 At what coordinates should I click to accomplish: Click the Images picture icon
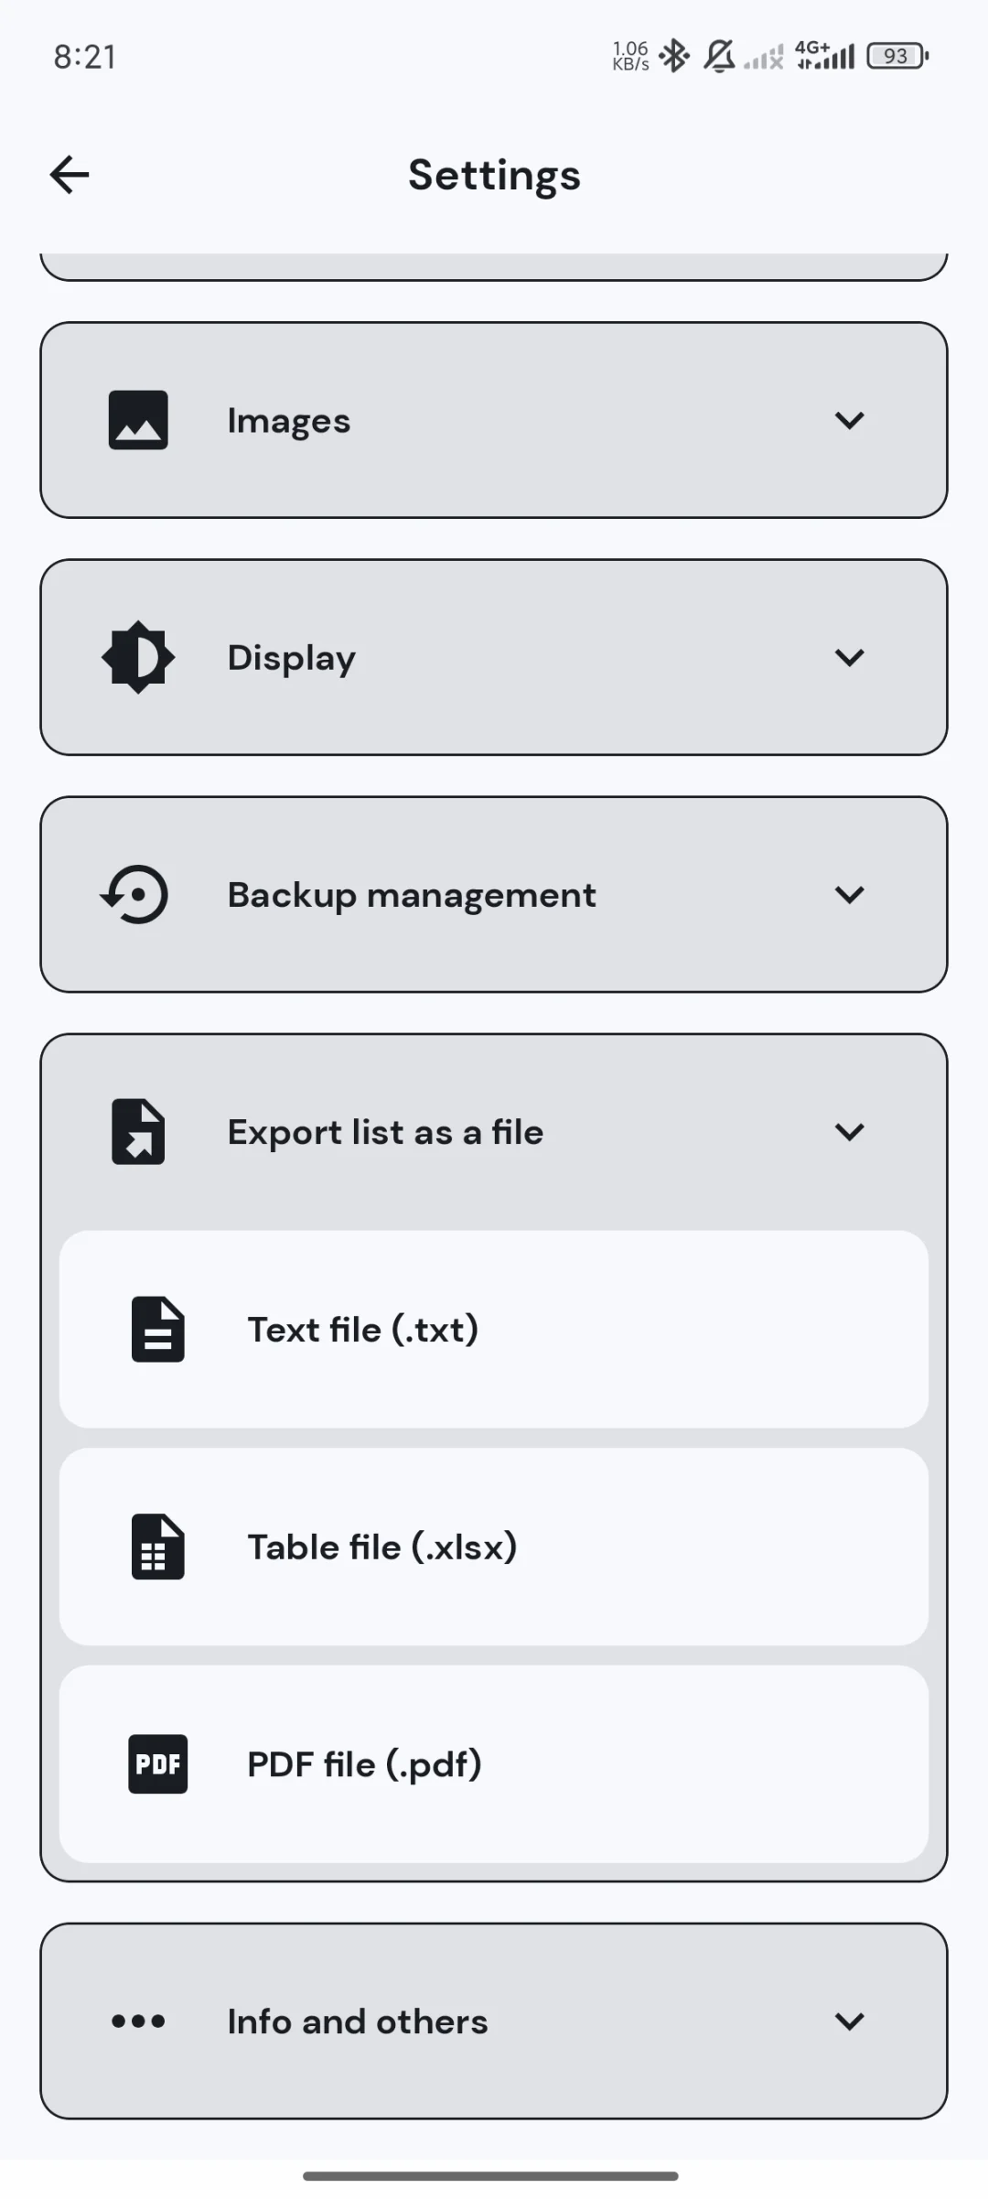[138, 420]
